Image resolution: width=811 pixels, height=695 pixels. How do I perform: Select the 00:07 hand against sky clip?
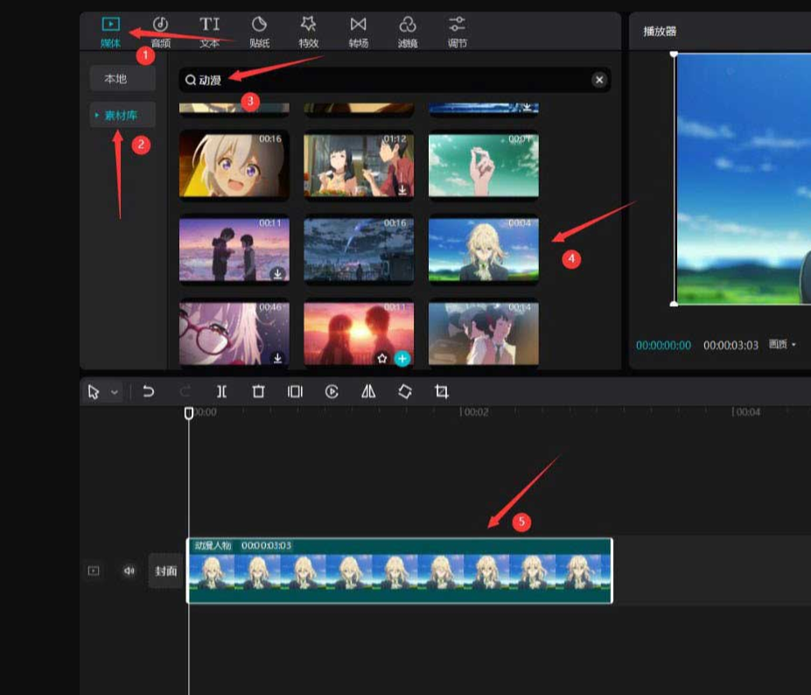484,165
